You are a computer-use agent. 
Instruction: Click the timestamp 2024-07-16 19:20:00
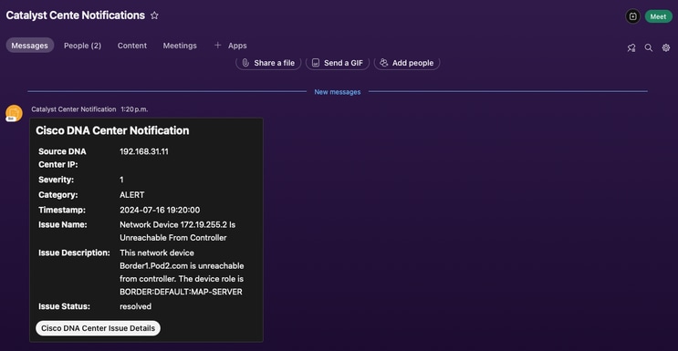point(160,210)
